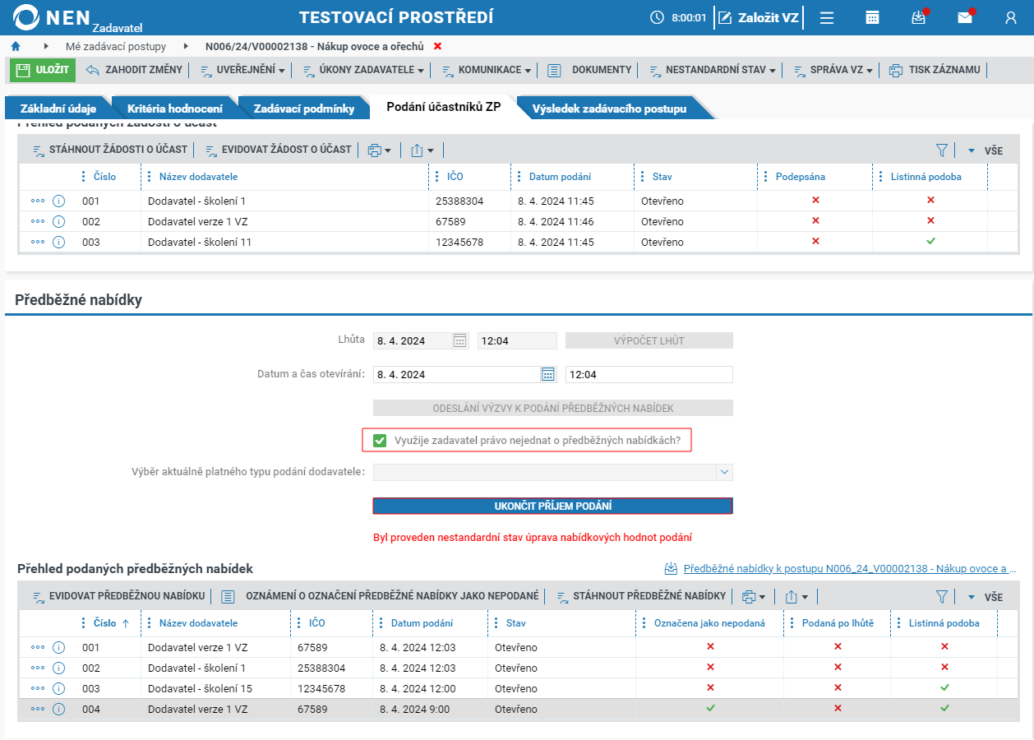Click ZAHODIT ZMĚNY to discard changes
Viewport: 1034px width, 740px height.
click(x=134, y=70)
